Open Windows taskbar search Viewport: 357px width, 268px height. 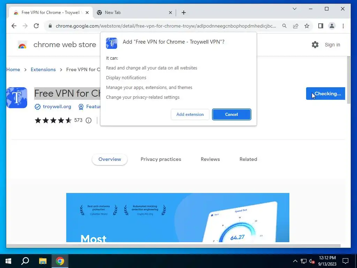click(25, 261)
